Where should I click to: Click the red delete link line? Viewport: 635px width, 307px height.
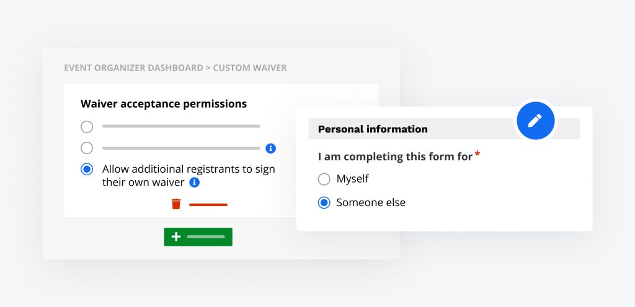tap(208, 205)
